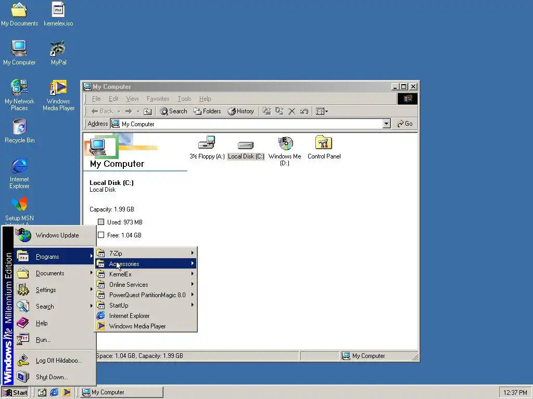Viewport: 533px width, 399px height.
Task: Click the Start button
Action: [15, 392]
